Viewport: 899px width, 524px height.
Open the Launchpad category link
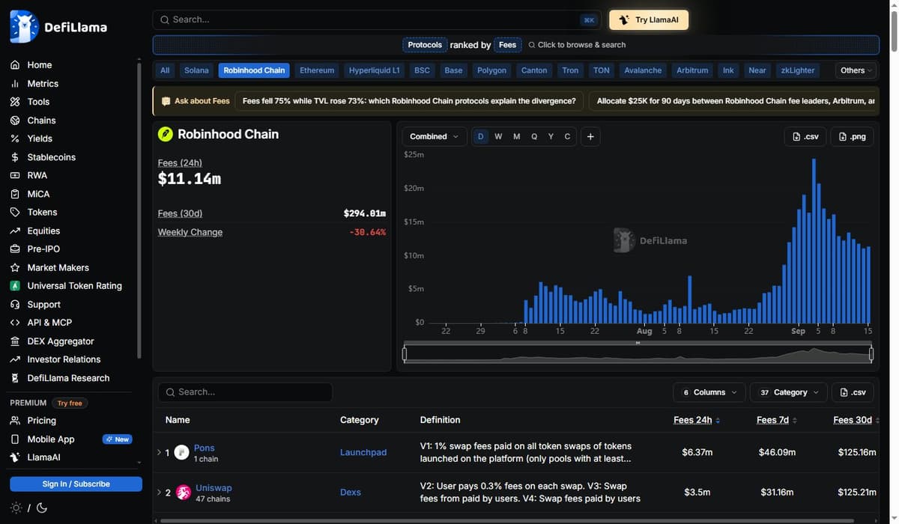click(363, 452)
